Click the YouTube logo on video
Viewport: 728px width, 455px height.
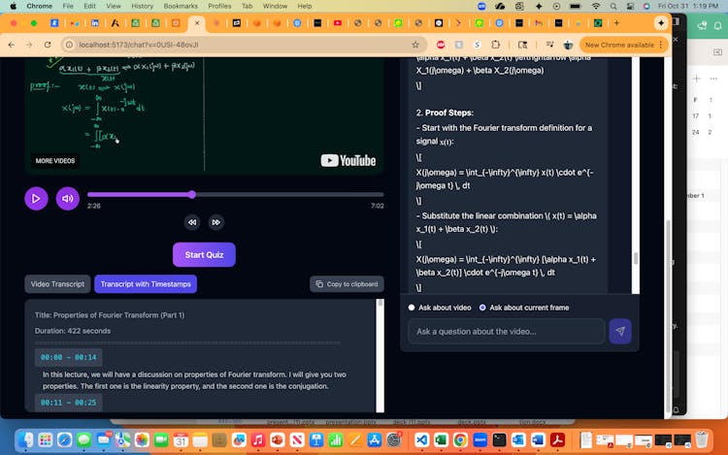(348, 160)
